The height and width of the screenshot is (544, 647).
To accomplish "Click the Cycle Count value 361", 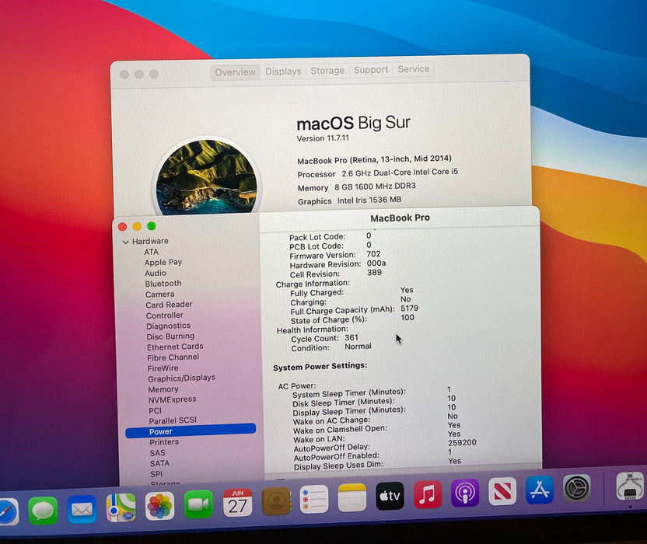I will point(351,337).
